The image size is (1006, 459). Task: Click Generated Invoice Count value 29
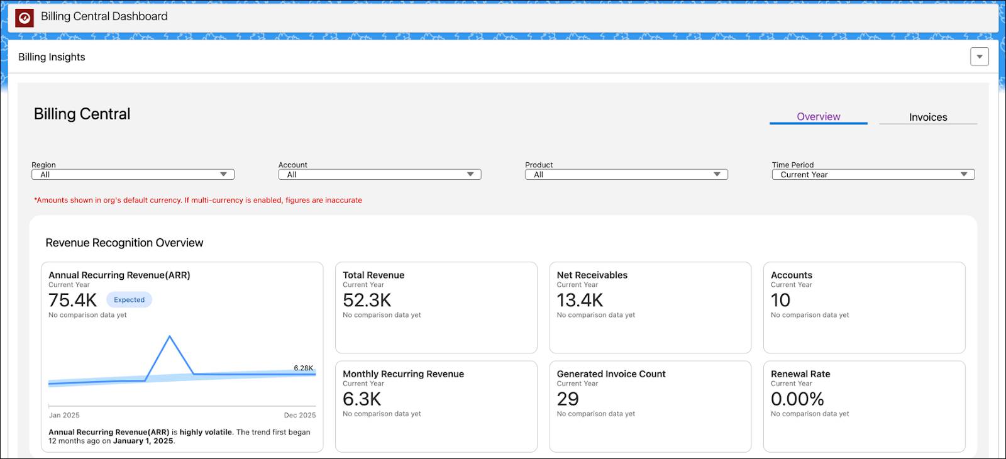click(x=567, y=399)
